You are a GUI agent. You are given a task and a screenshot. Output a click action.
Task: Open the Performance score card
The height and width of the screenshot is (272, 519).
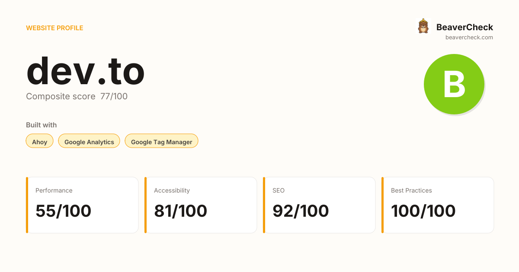[82, 205]
